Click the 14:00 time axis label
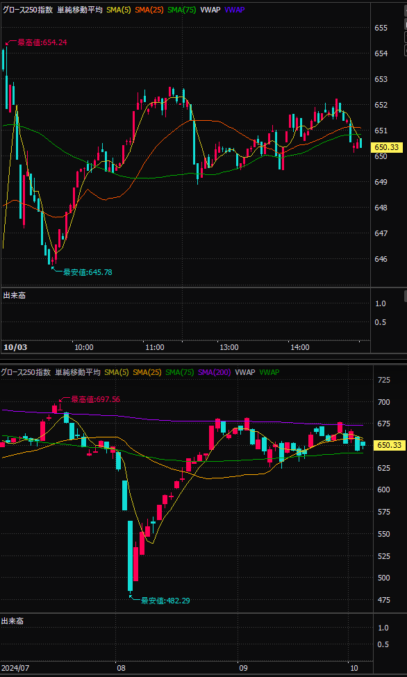Viewport: 407px width, 677px height. tap(300, 347)
